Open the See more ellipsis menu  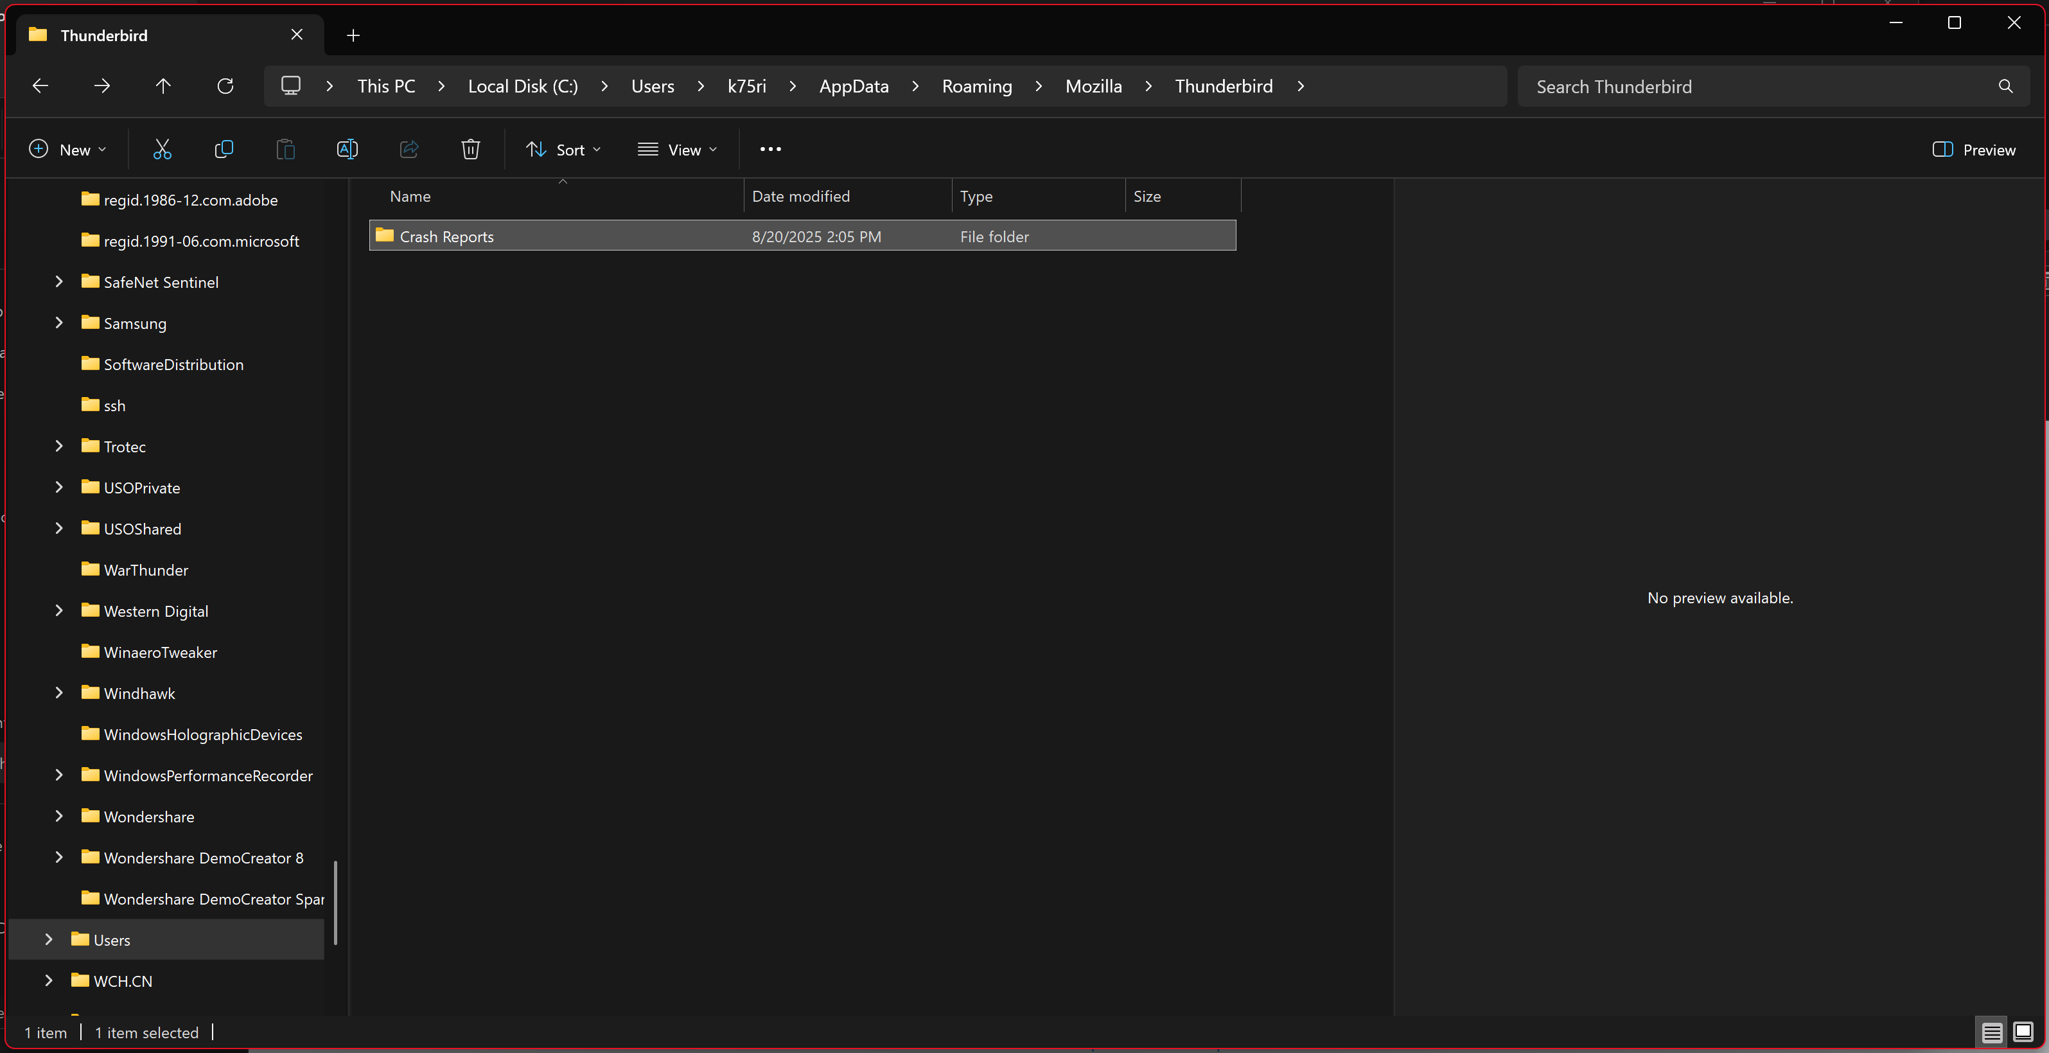coord(770,150)
